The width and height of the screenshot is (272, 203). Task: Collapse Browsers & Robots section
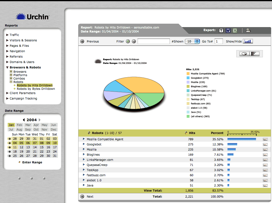point(7,68)
